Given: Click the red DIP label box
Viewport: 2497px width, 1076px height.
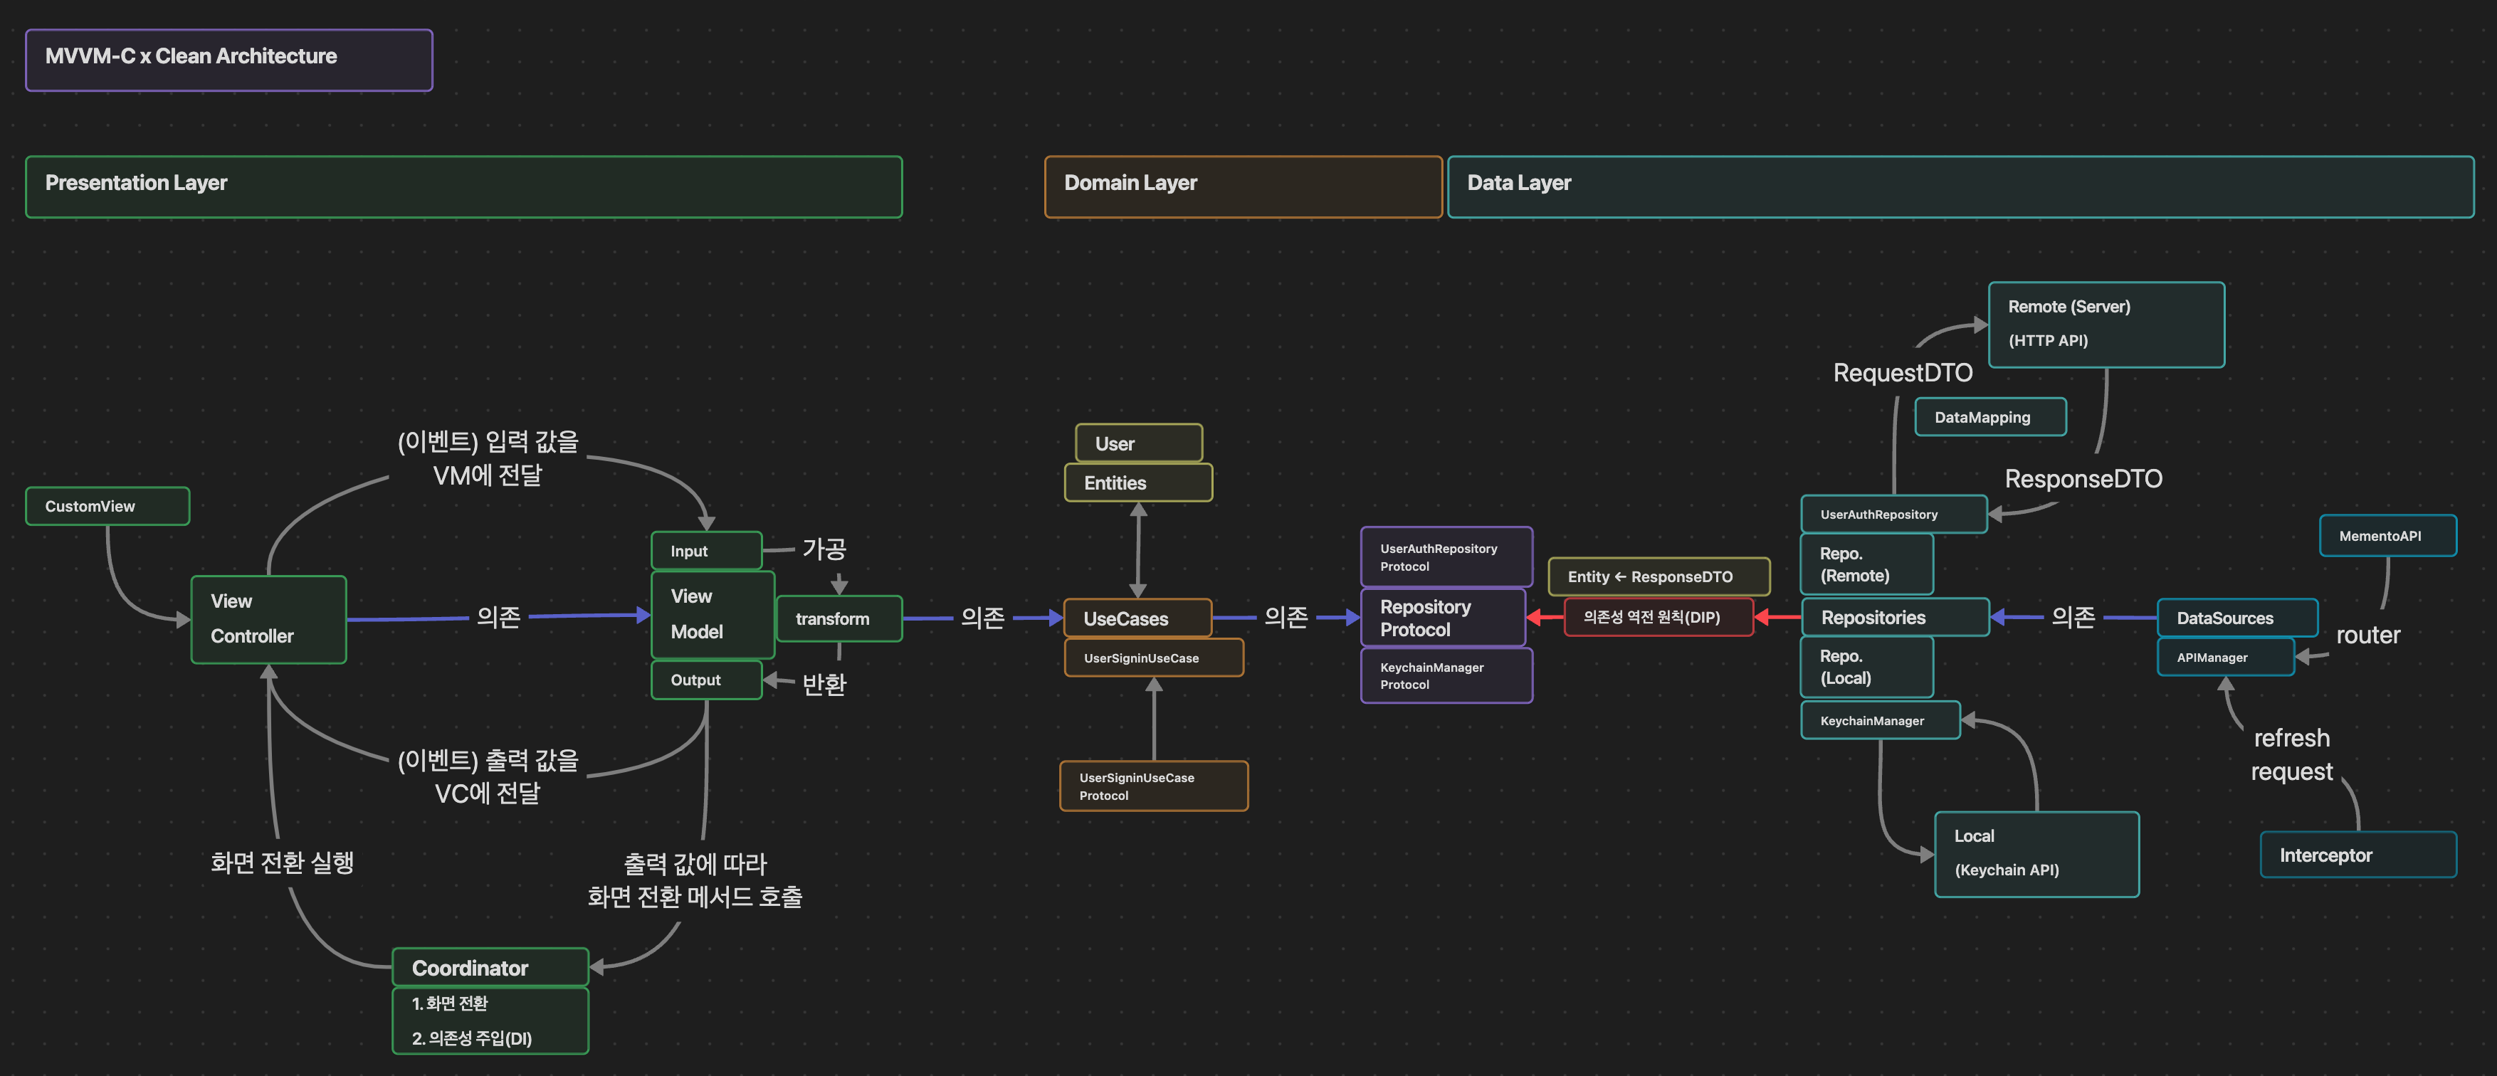Looking at the screenshot, I should [x=1658, y=618].
